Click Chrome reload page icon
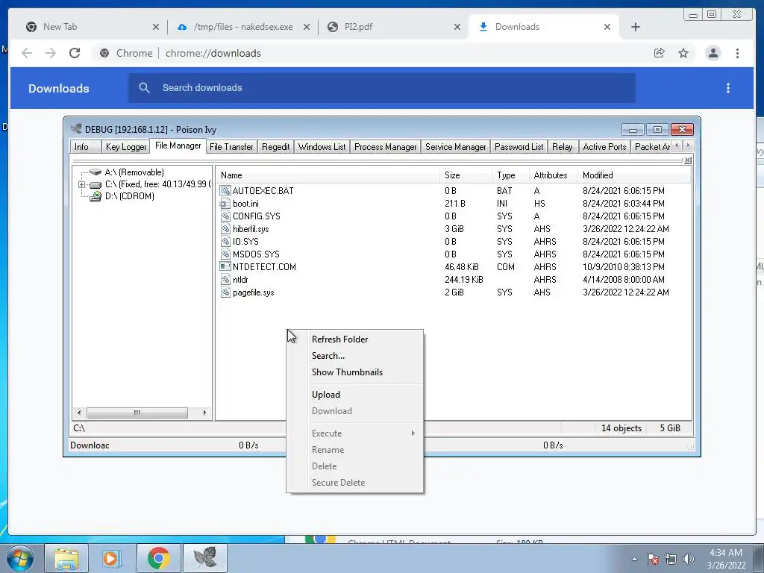The height and width of the screenshot is (573, 764). pyautogui.click(x=75, y=53)
